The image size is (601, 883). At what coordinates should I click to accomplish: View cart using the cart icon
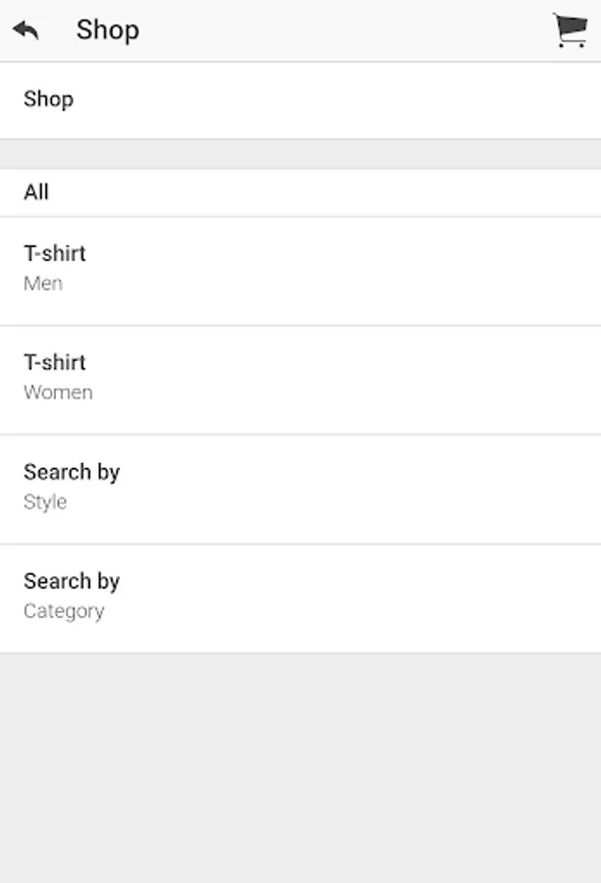570,30
